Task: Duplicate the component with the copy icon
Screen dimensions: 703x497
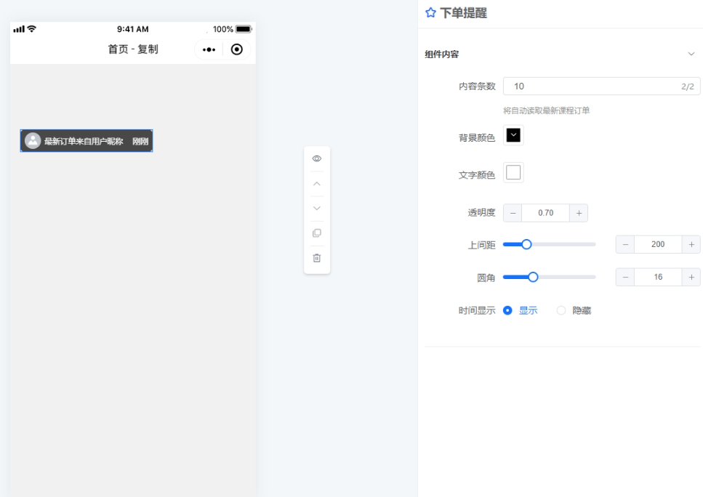Action: click(x=316, y=233)
